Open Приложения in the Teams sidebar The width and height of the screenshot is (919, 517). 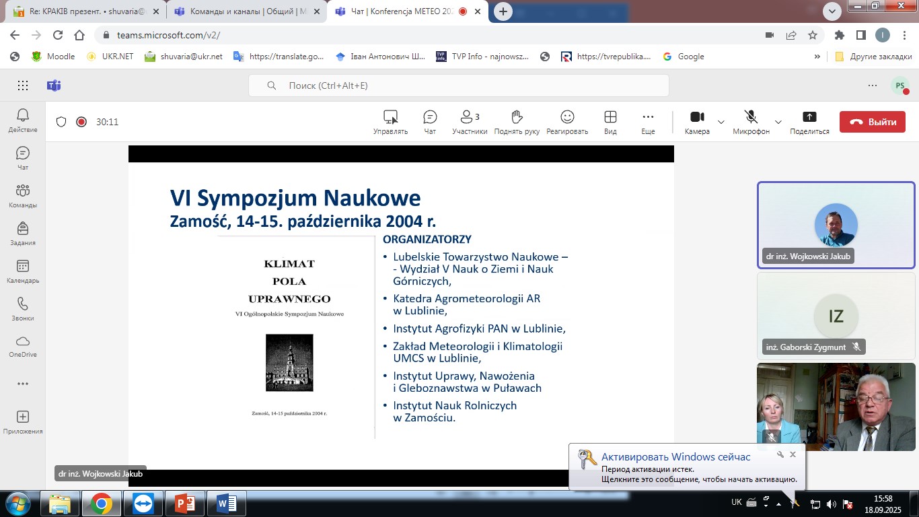(x=23, y=422)
